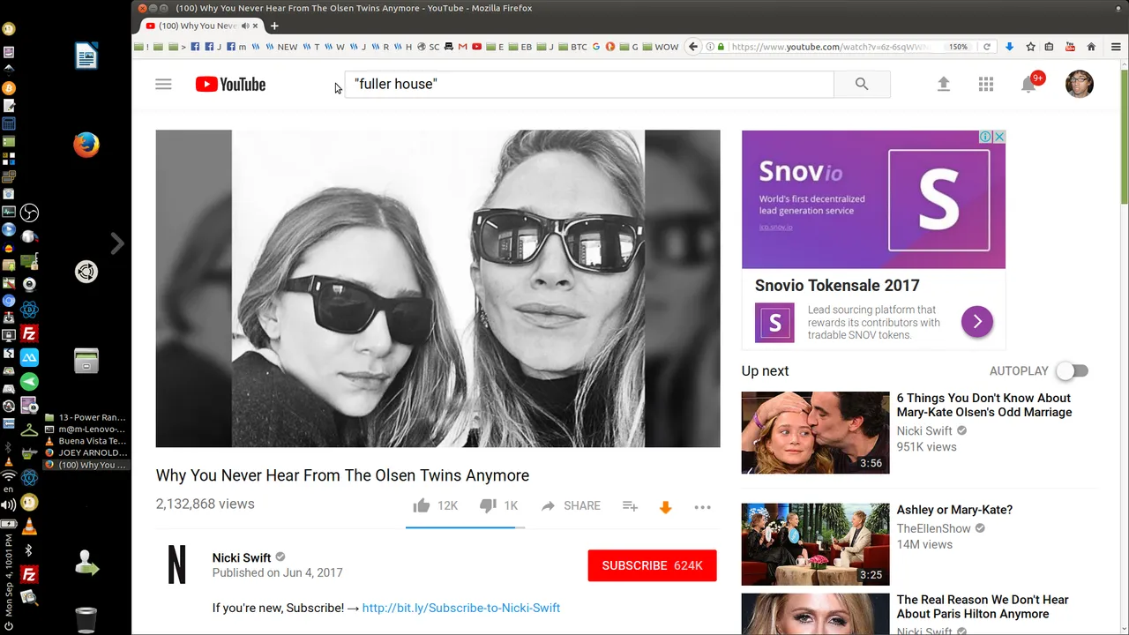Open the Nicki Swift channel name link

pos(241,557)
